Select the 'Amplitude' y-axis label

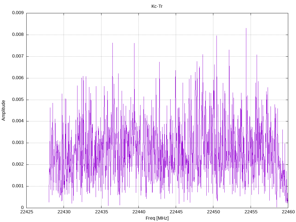click(x=3, y=110)
